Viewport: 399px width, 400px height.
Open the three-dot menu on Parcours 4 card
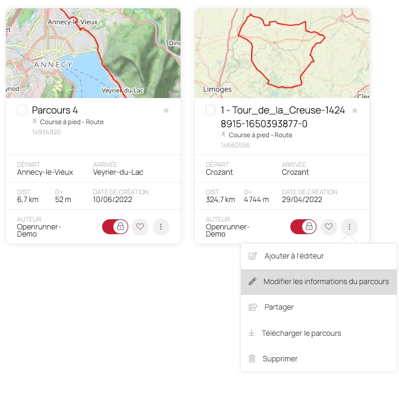161,226
